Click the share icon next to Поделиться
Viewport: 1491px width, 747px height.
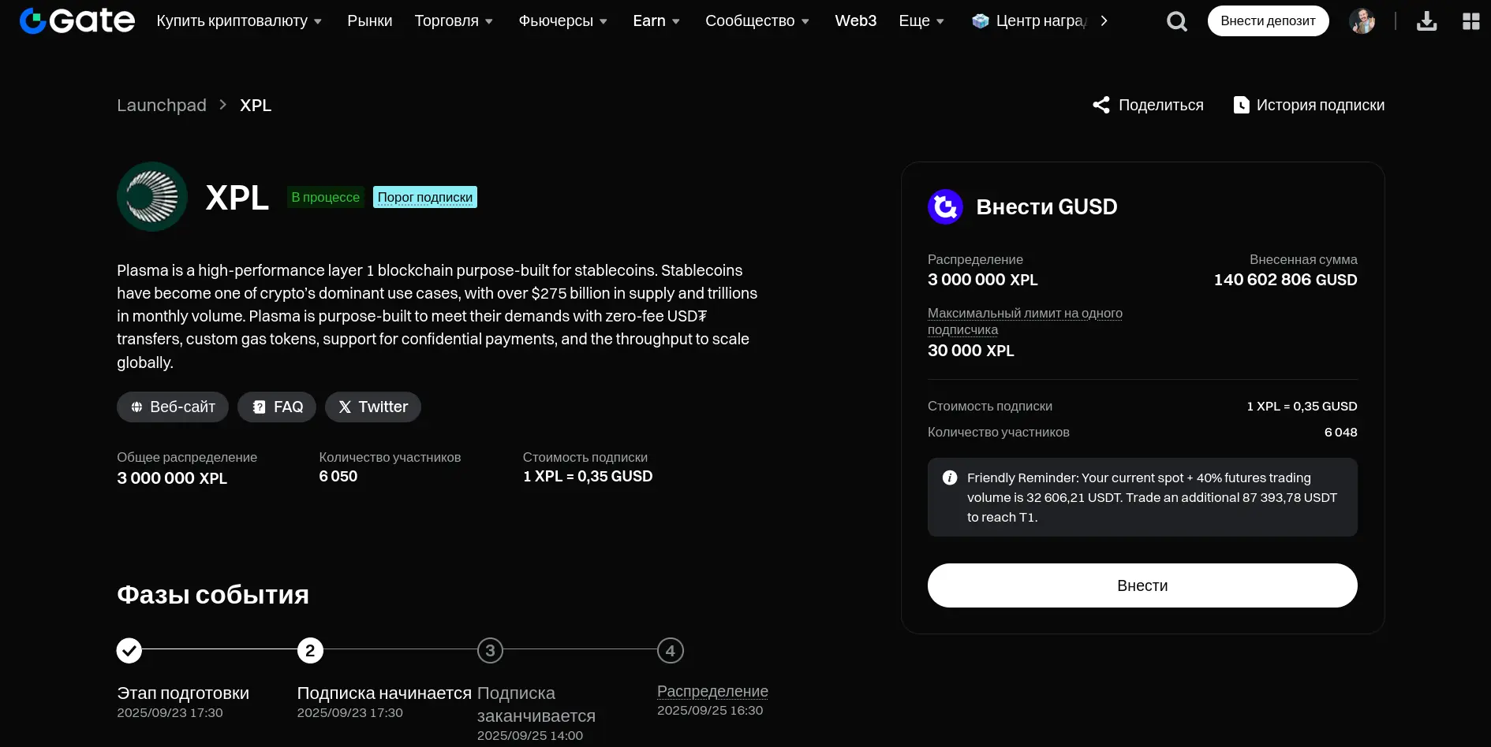[1101, 105]
